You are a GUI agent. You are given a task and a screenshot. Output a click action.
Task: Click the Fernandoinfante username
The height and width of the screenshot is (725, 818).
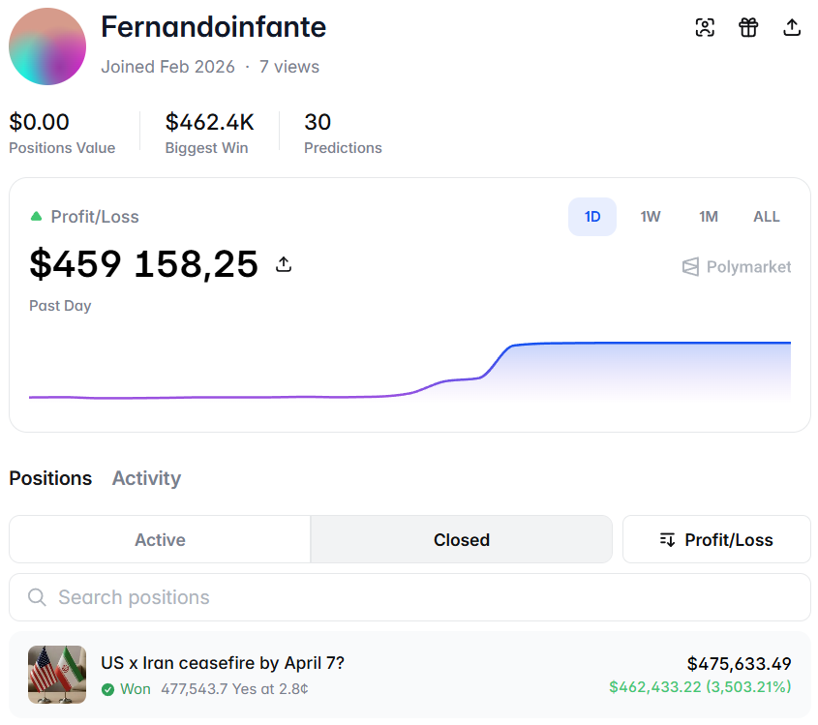[213, 27]
